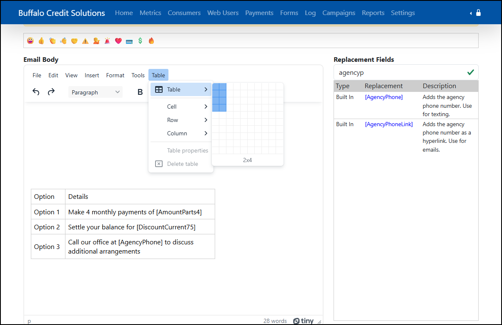Insert the person tipping hand emoji
This screenshot has height=325, width=502.
[x=96, y=41]
